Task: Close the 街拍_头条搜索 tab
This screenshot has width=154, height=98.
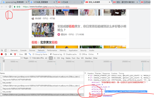Action: pos(110,2)
